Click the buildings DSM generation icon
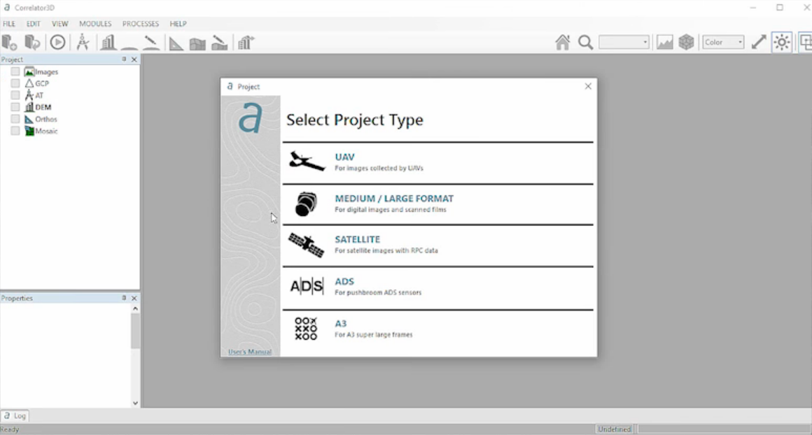Screen dimensions: 812x435 pos(108,43)
